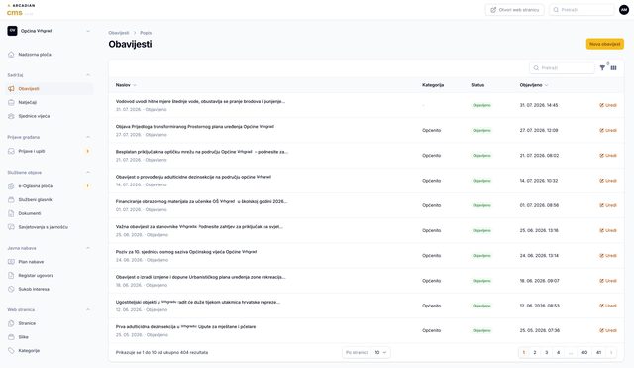Open the table filter funnel icon
Screen dimensions: 634x368
coord(602,68)
